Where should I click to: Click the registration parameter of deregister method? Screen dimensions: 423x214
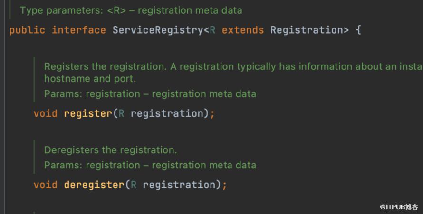[x=179, y=185]
